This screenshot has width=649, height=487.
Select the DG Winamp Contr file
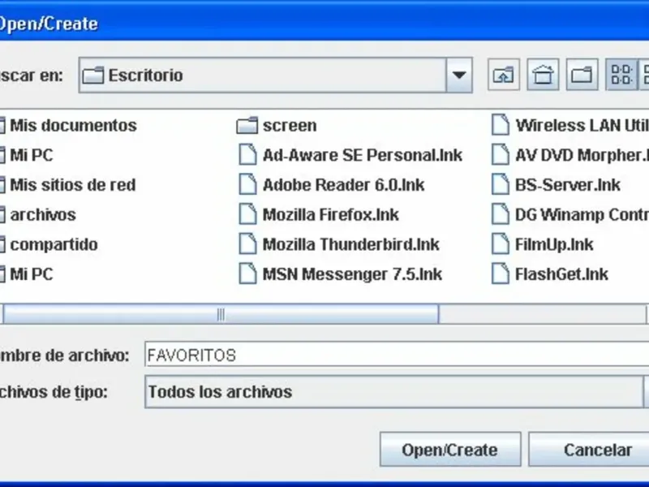582,215
